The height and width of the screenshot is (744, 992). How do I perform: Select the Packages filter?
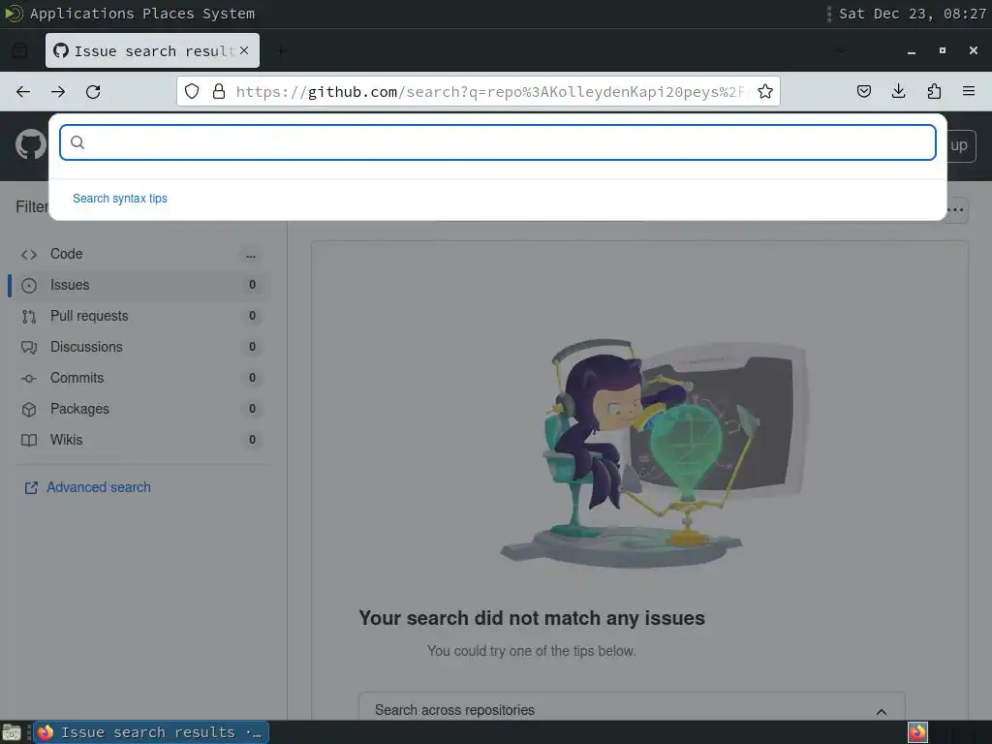(x=139, y=410)
